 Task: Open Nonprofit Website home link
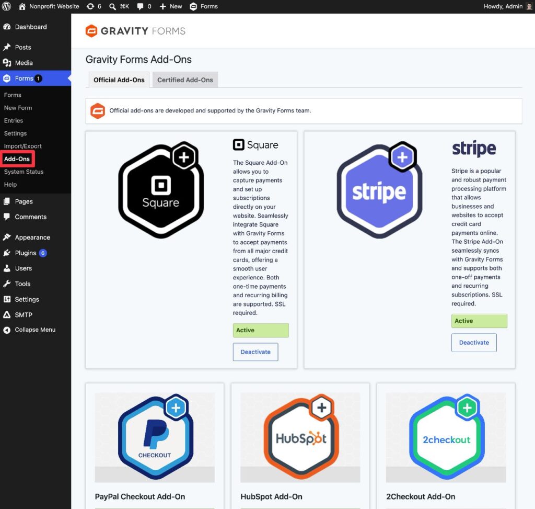[49, 6]
